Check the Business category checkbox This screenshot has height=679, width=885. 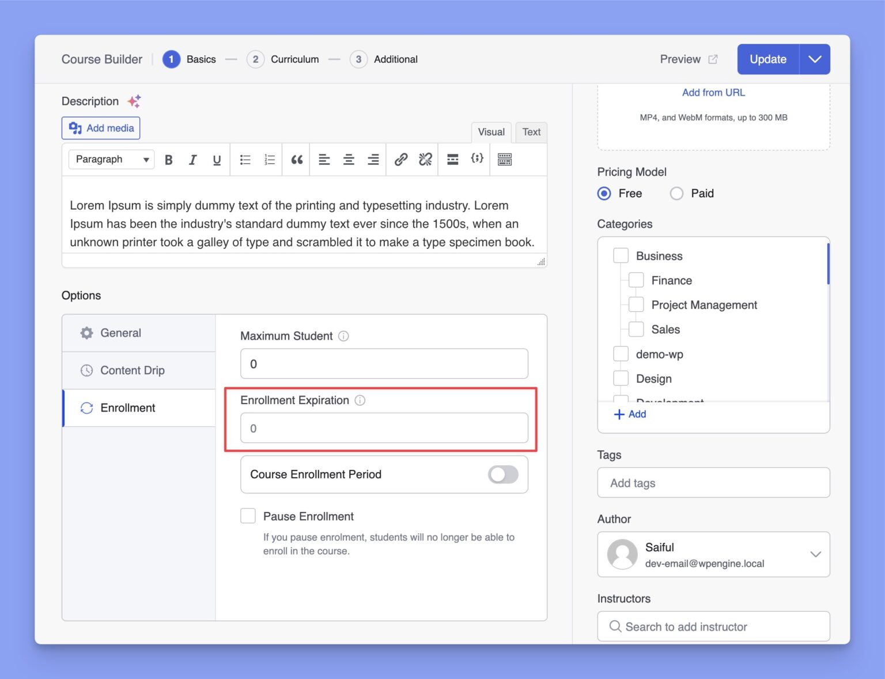point(621,255)
